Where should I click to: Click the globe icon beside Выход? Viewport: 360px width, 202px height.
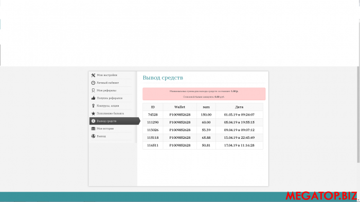coord(93,136)
